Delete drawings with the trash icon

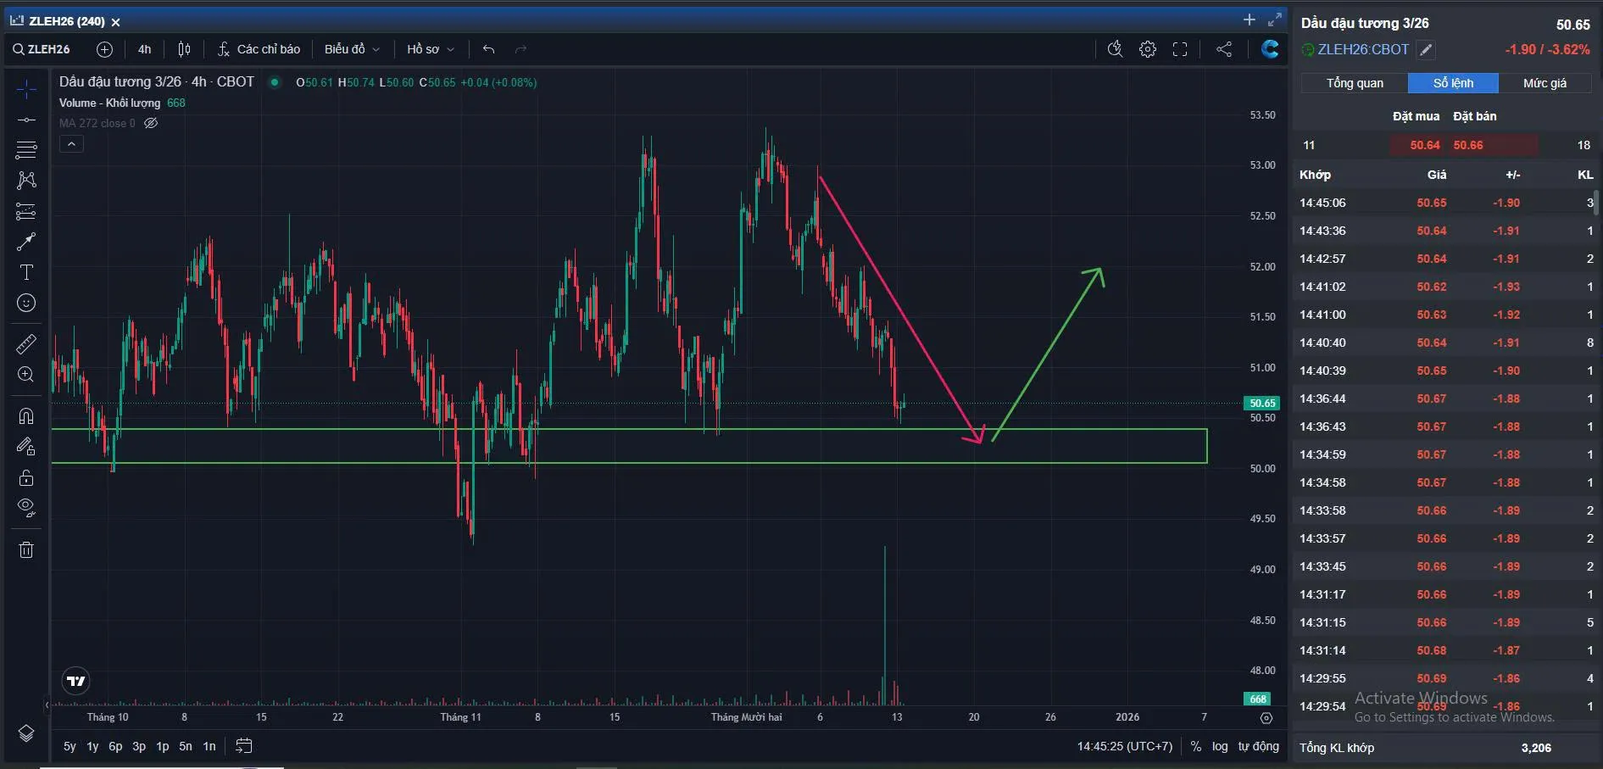coord(26,550)
